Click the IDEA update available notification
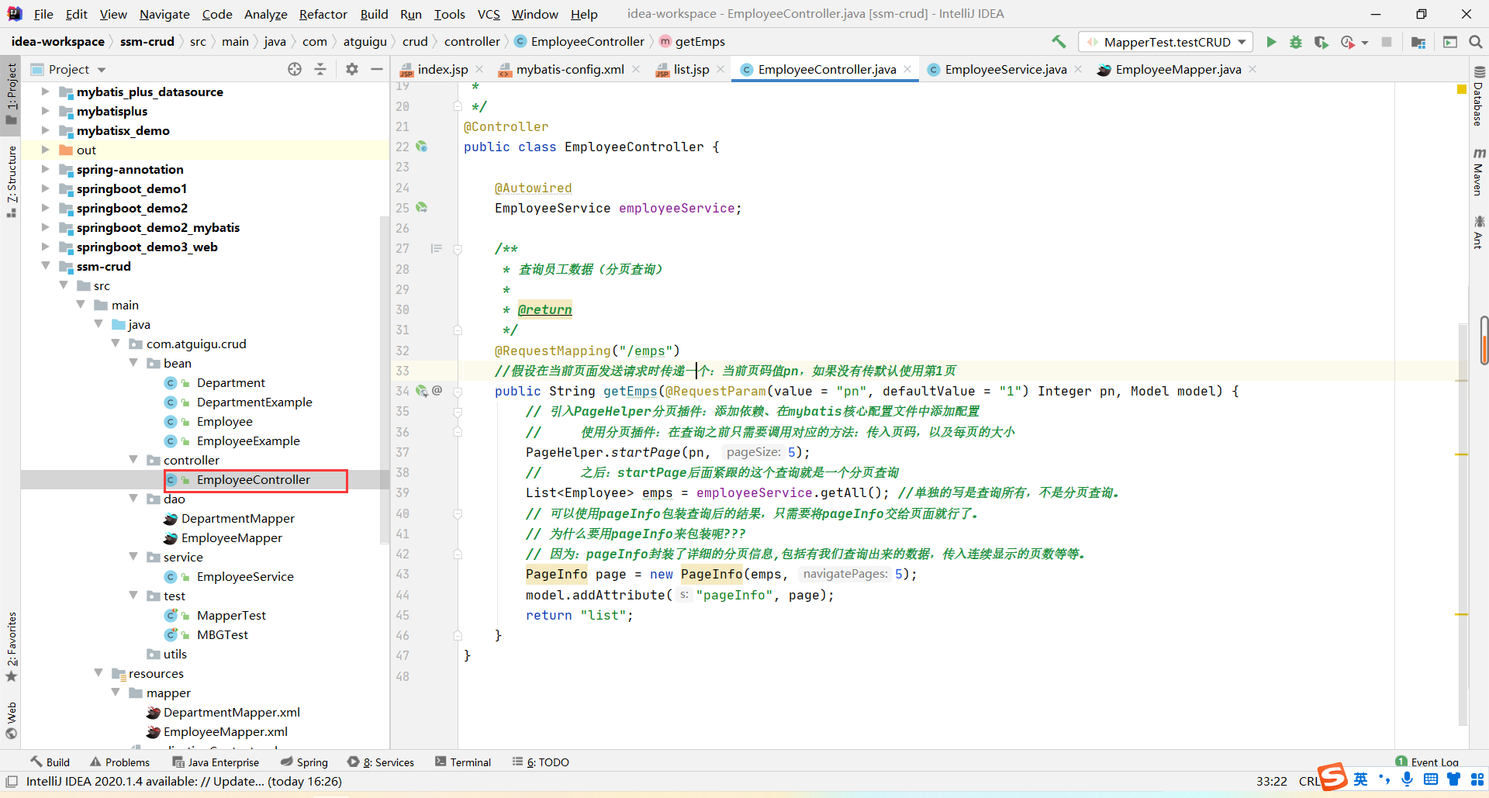1489x798 pixels. [x=184, y=781]
